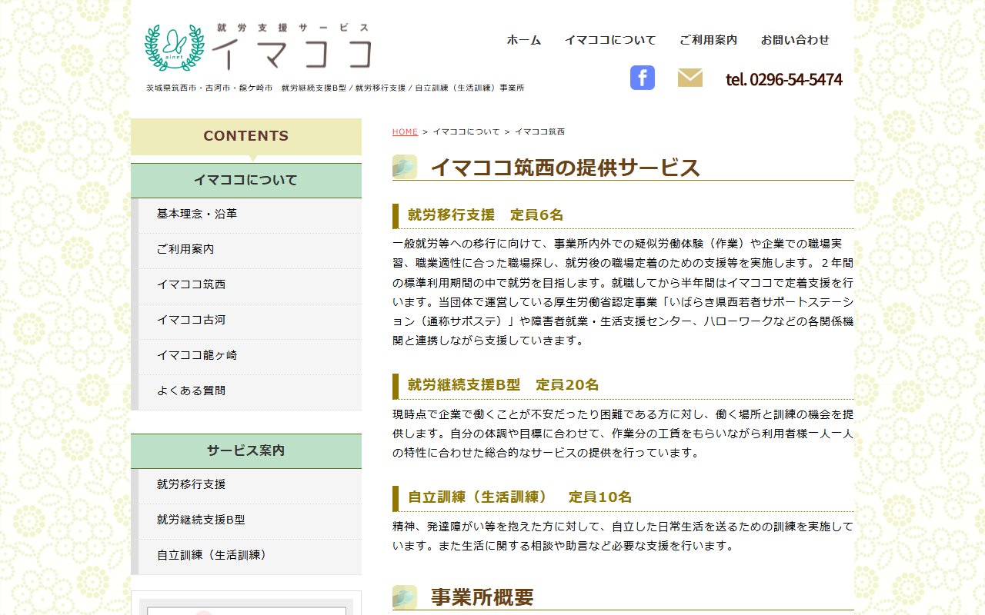Open the ホーム menu item
Viewport: 985px width, 615px height.
click(x=524, y=40)
